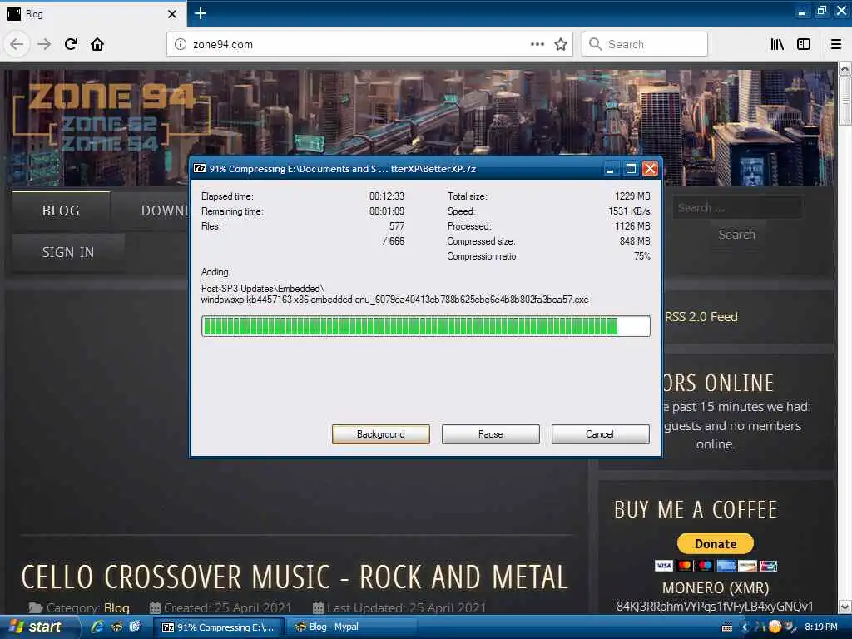The image size is (852, 639).
Task: Launch Mypal browser from quick launch
Action: point(116,627)
